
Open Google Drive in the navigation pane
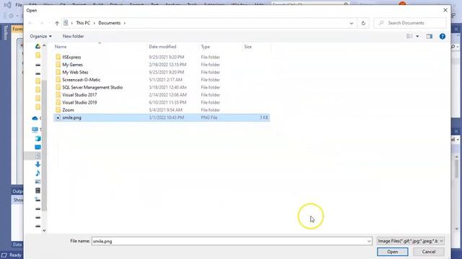(38, 46)
